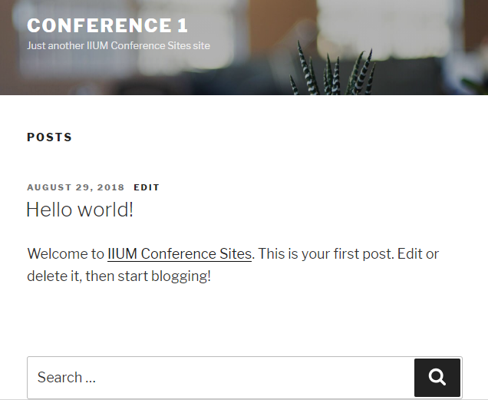Open the August 29, 2018 date permalink
Viewport: 488px width, 400px height.
tap(76, 187)
